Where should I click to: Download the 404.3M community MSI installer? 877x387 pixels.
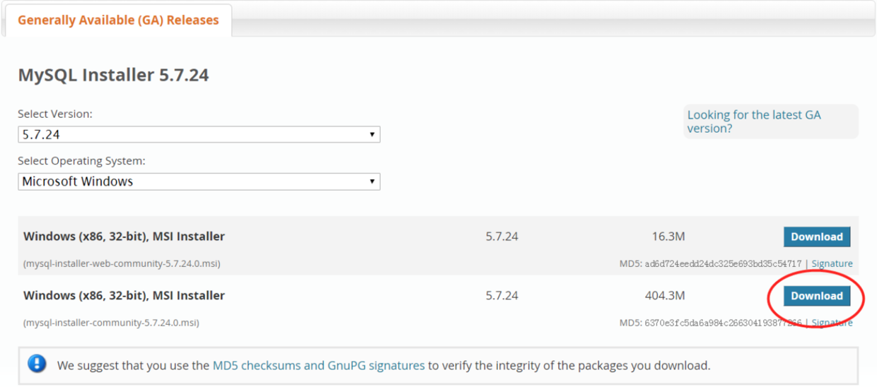coord(816,296)
